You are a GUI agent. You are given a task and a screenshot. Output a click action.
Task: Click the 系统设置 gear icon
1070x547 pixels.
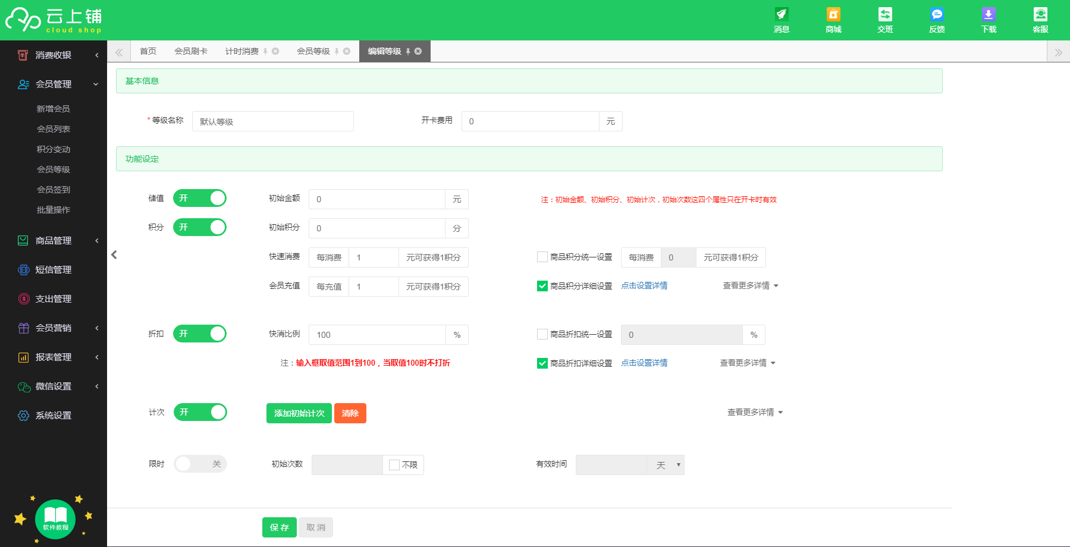coord(23,416)
